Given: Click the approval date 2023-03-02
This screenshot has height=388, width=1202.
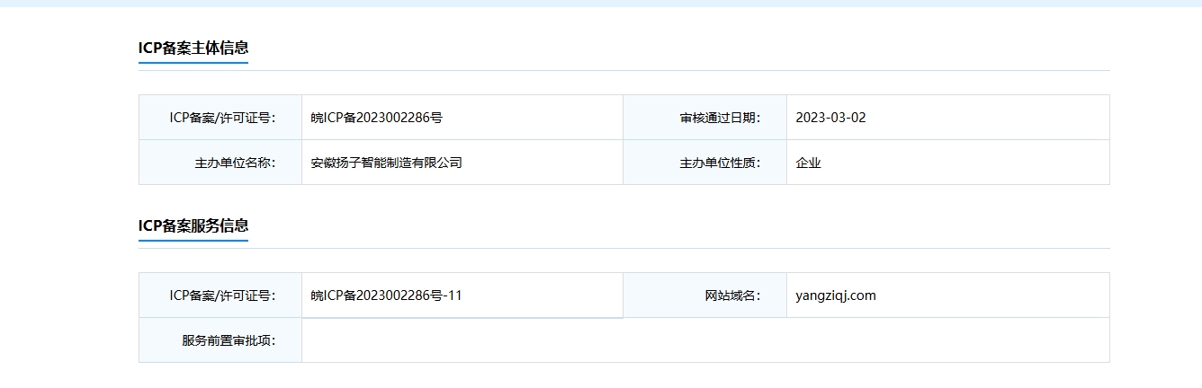Looking at the screenshot, I should (x=830, y=118).
